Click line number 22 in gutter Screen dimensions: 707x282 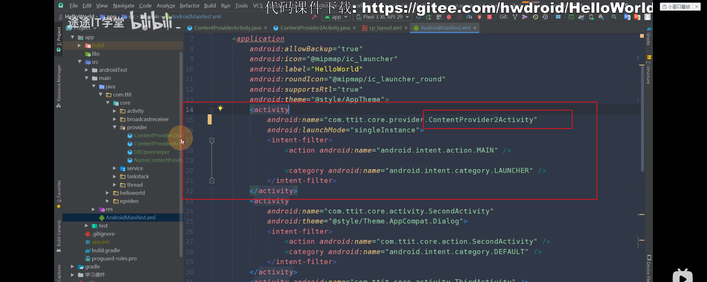tap(189, 191)
